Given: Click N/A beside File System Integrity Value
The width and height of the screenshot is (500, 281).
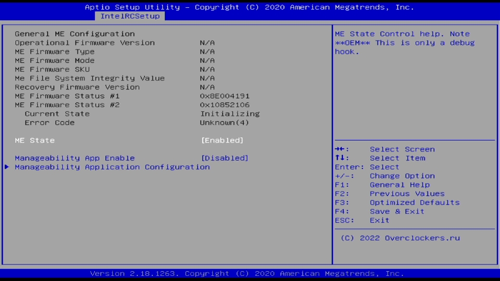Looking at the screenshot, I should point(207,79).
